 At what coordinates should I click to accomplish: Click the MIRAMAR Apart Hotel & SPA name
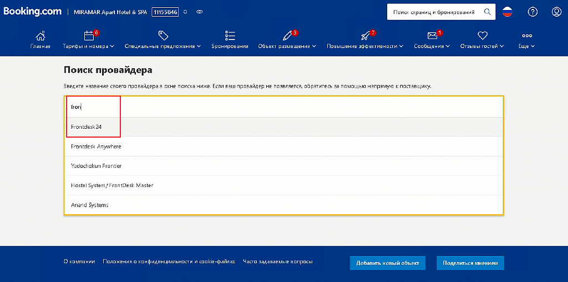pyautogui.click(x=110, y=12)
